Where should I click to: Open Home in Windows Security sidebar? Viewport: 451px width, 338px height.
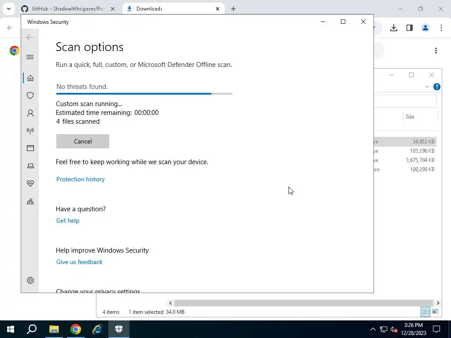(x=30, y=78)
